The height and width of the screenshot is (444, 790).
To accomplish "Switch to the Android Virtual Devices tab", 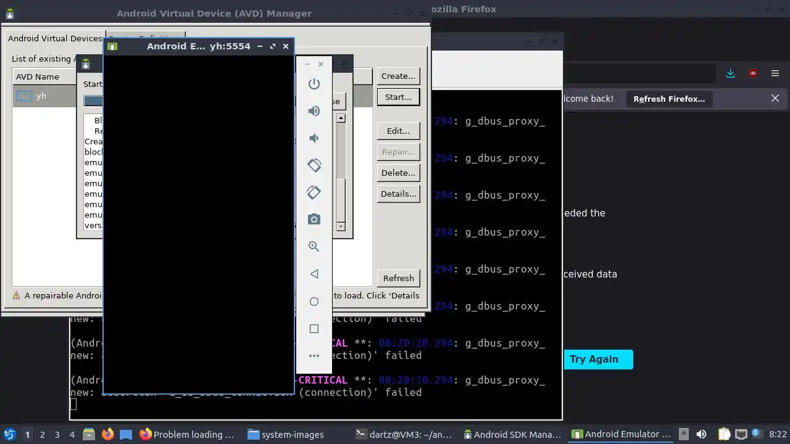I will click(54, 38).
